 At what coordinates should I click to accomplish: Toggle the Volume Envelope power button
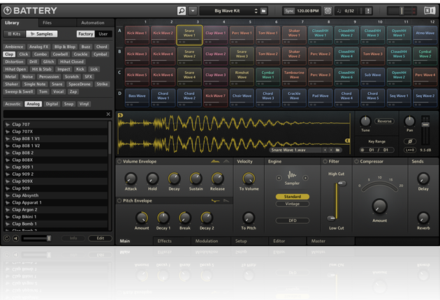[x=119, y=161]
